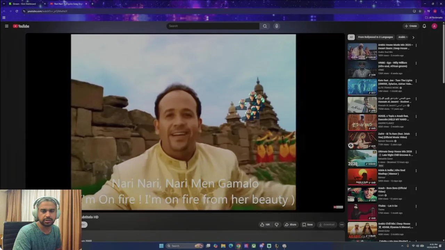445x250 pixels.
Task: Play VRIBE - Ego video thumbnail
Action: tap(362, 69)
